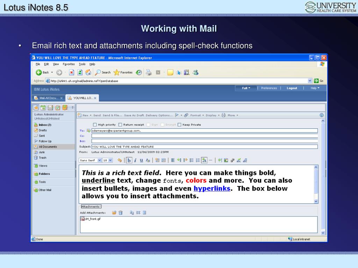Screen dimensions: 358x268
Task: Click the Send button
Action: [x=97, y=115]
